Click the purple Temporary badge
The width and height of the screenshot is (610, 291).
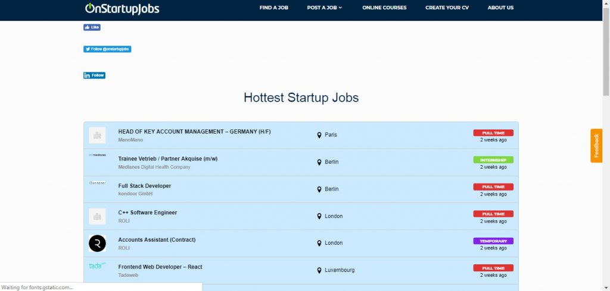(493, 241)
